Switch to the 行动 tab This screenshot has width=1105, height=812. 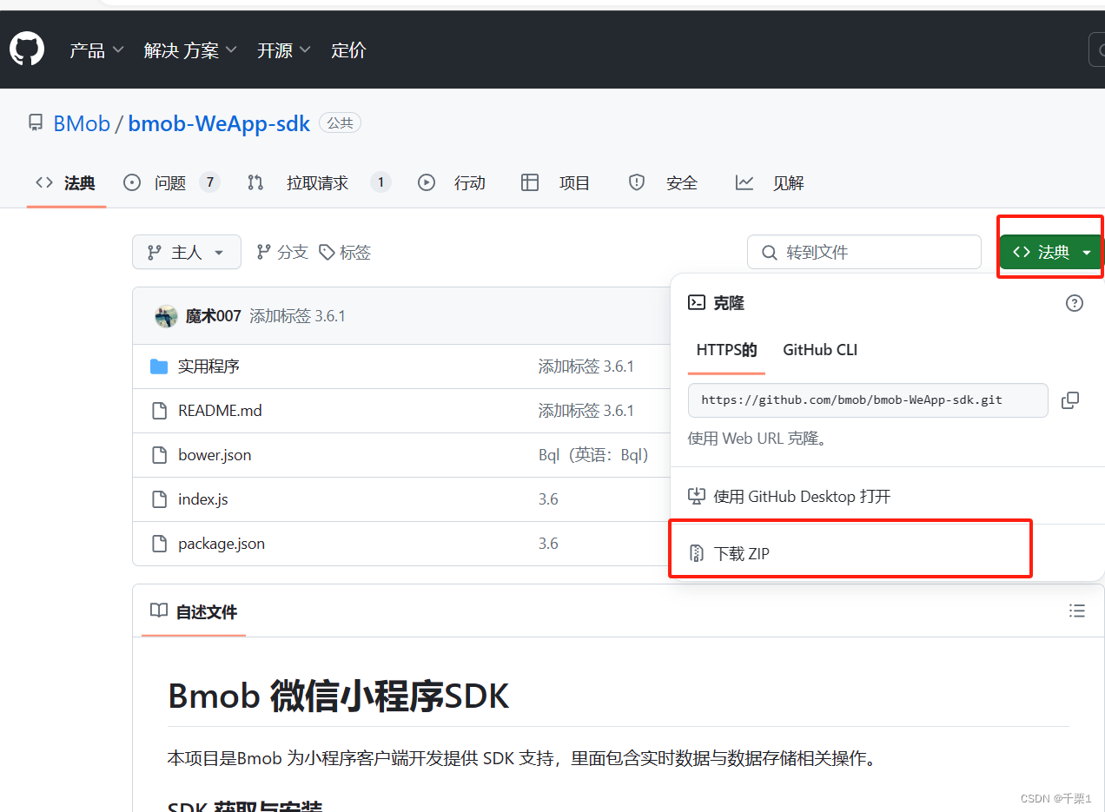pos(469,182)
